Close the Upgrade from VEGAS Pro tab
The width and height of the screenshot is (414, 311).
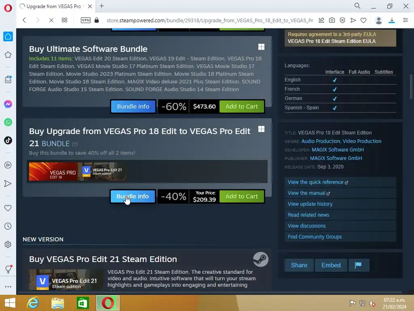[90, 6]
